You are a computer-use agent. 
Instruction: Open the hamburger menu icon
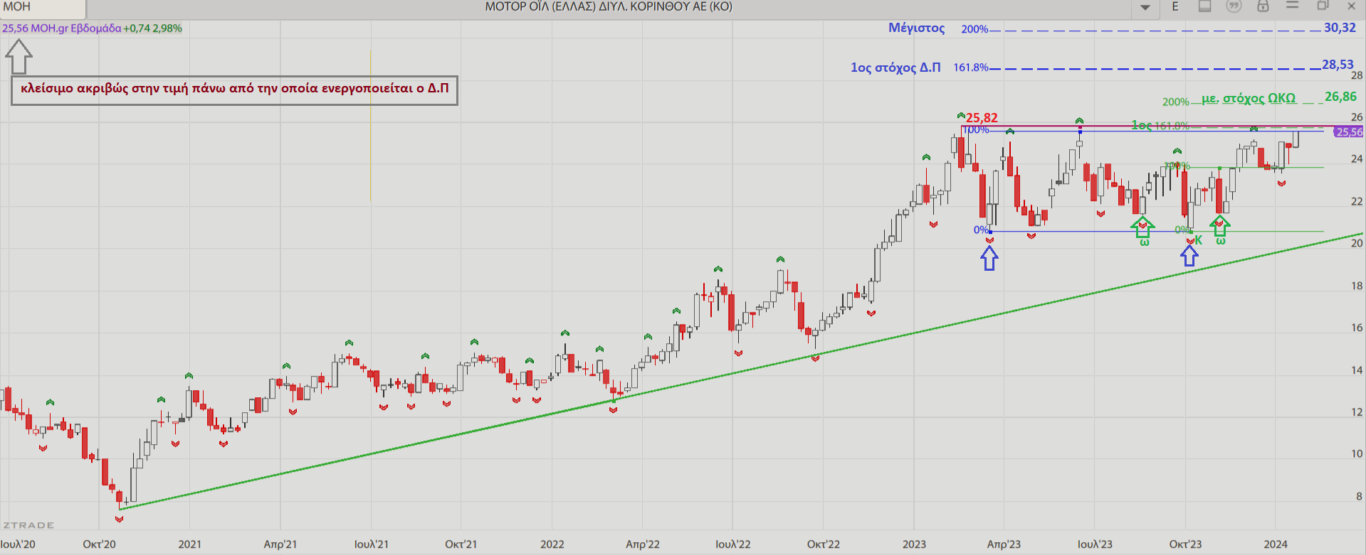1293,6
